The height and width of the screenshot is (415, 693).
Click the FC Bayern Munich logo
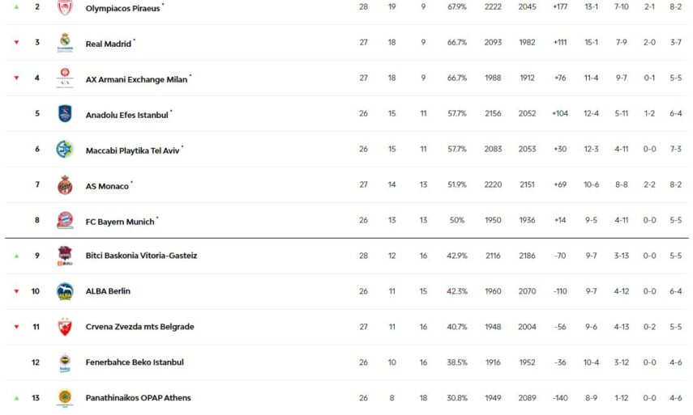[x=65, y=221]
